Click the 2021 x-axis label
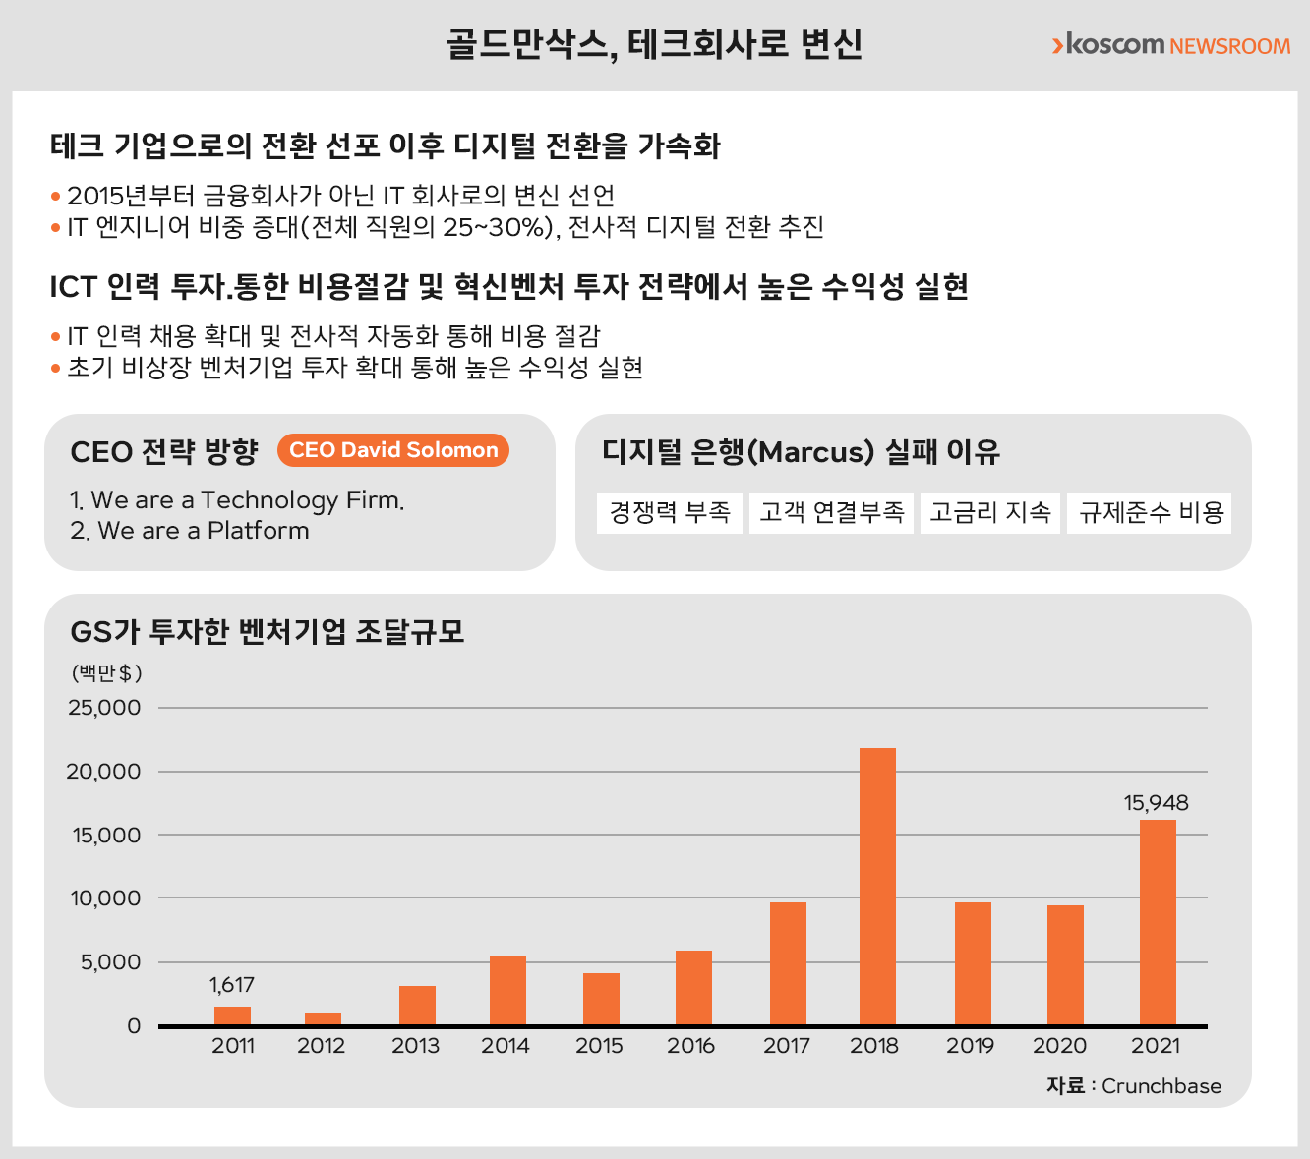This screenshot has width=1310, height=1159. tap(1156, 1046)
